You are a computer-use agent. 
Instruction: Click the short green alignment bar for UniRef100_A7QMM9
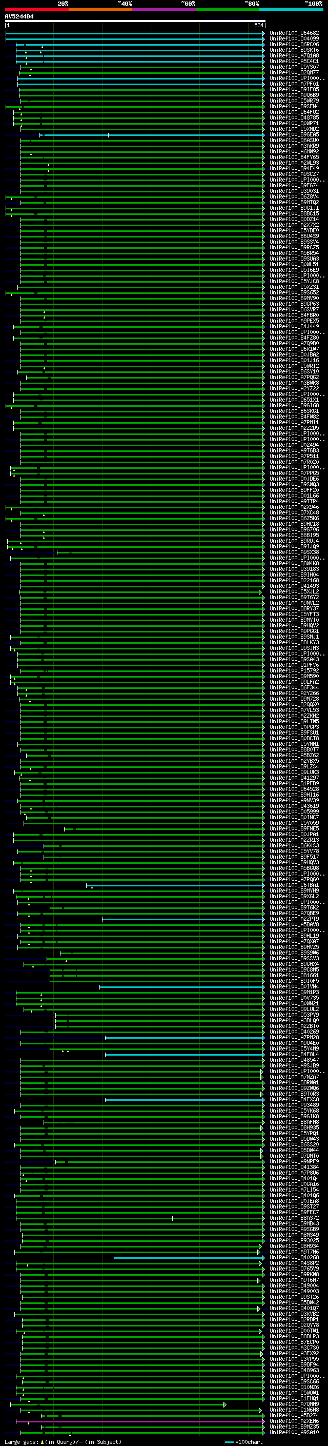click(118, 1404)
